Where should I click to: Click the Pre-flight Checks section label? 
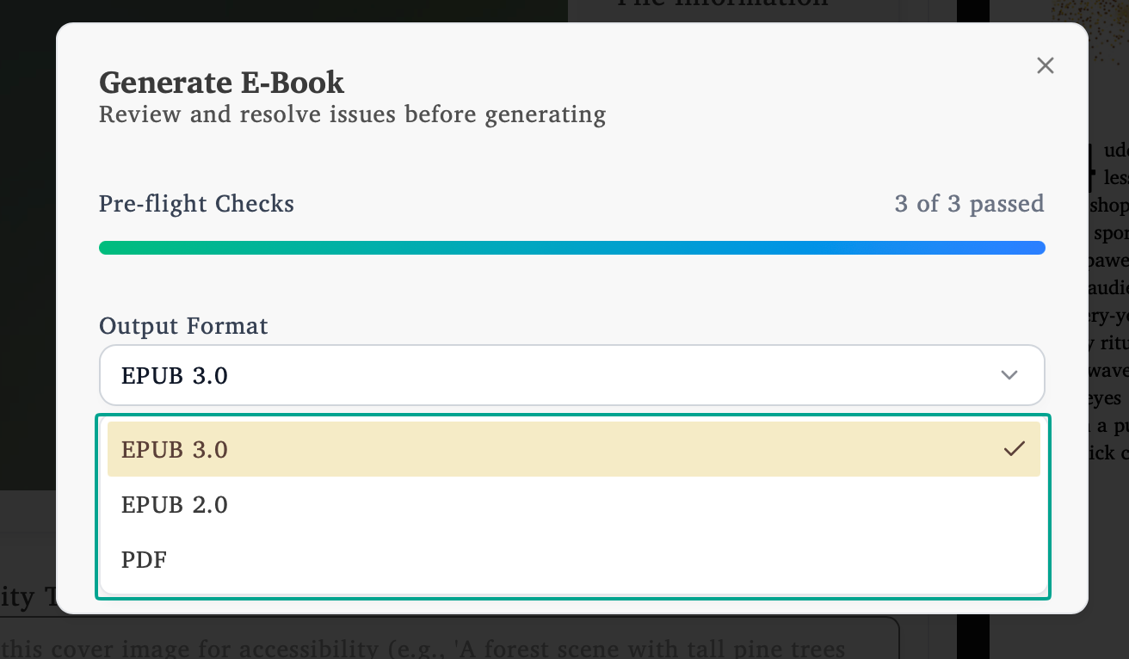pos(196,204)
